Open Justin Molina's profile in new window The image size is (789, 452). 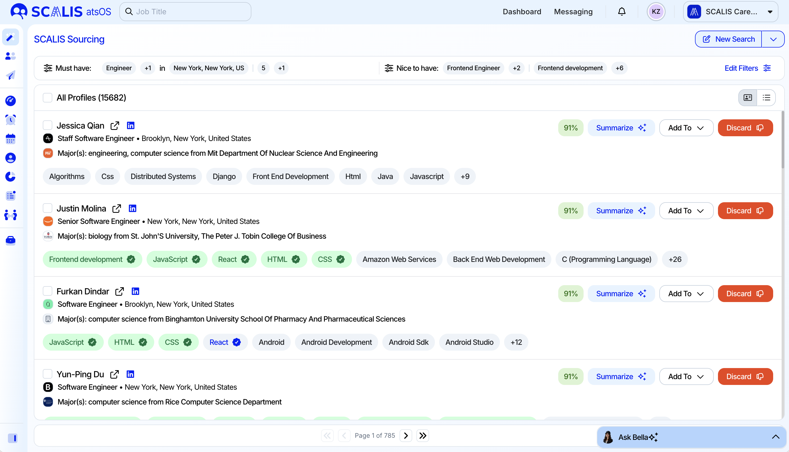pyautogui.click(x=116, y=209)
